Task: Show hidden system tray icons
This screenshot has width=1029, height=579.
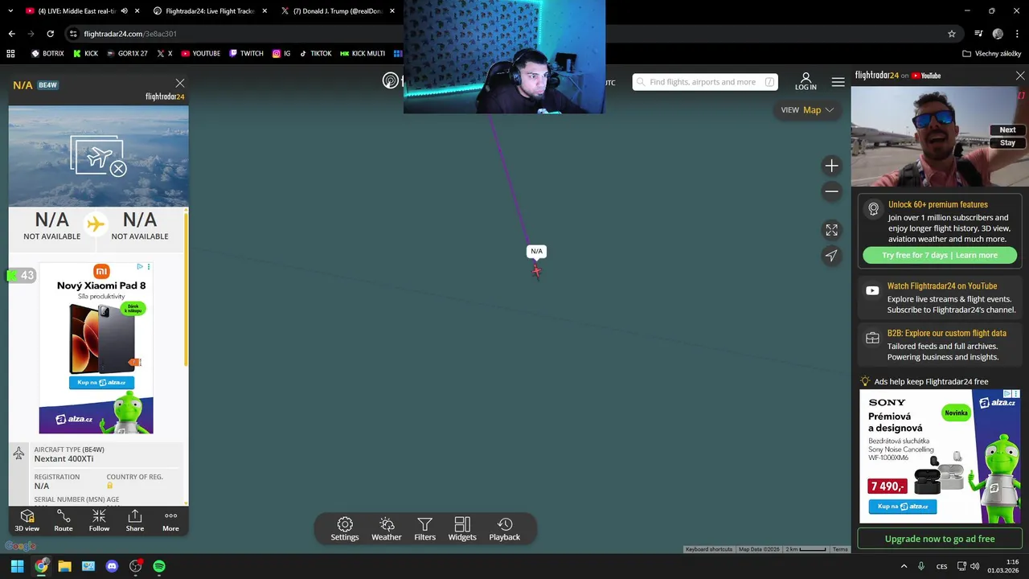Action: (904, 566)
